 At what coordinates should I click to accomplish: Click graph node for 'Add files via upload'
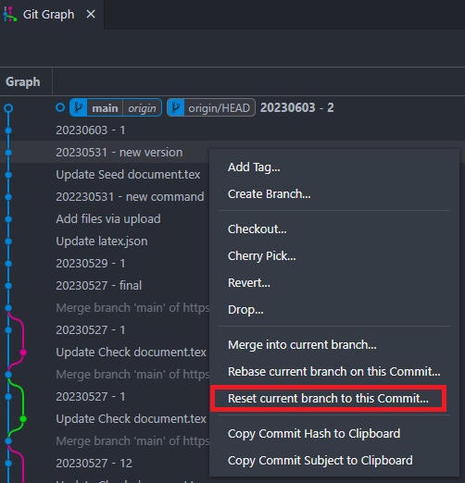tap(8, 219)
